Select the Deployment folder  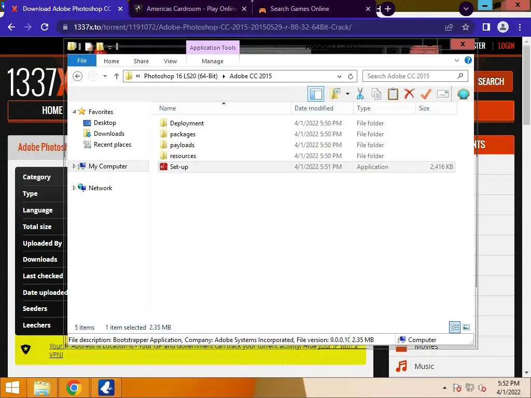click(187, 123)
